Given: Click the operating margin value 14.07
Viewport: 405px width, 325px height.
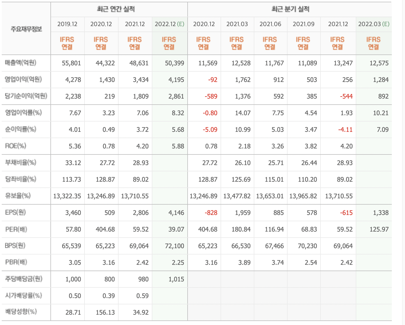Looking at the screenshot, I should (243, 113).
